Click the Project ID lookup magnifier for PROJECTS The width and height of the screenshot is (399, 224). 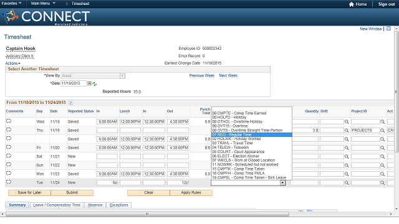tap(382, 131)
